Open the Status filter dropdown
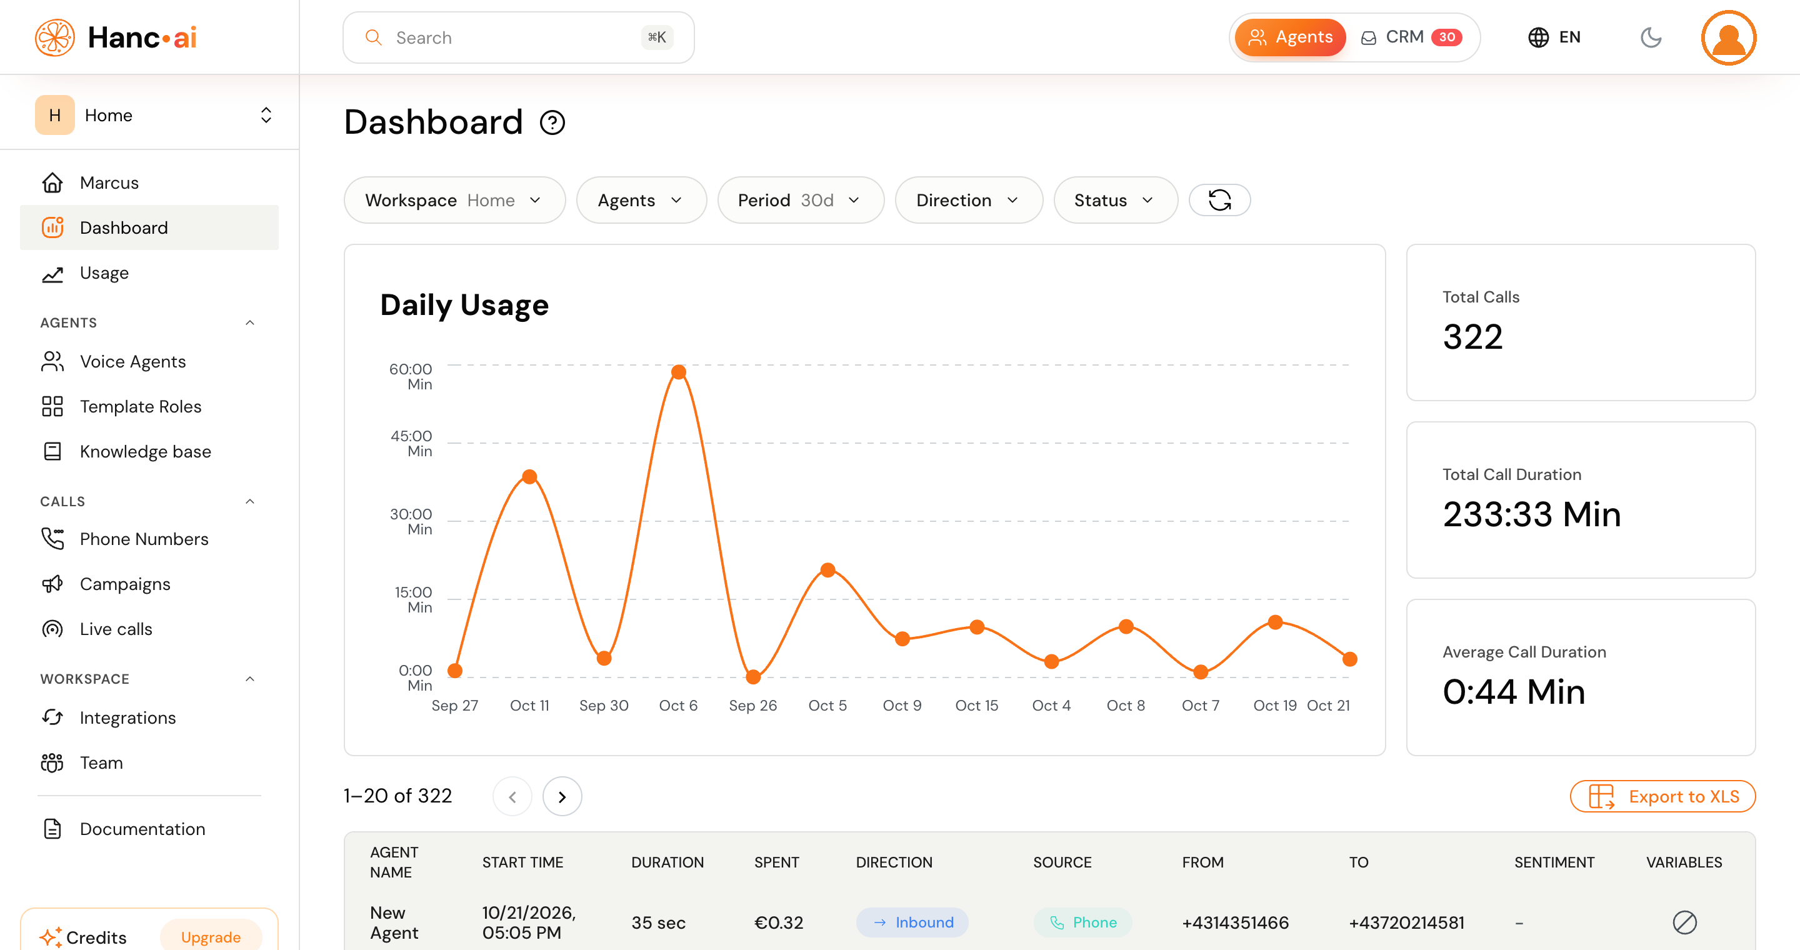The height and width of the screenshot is (950, 1800). [1115, 201]
